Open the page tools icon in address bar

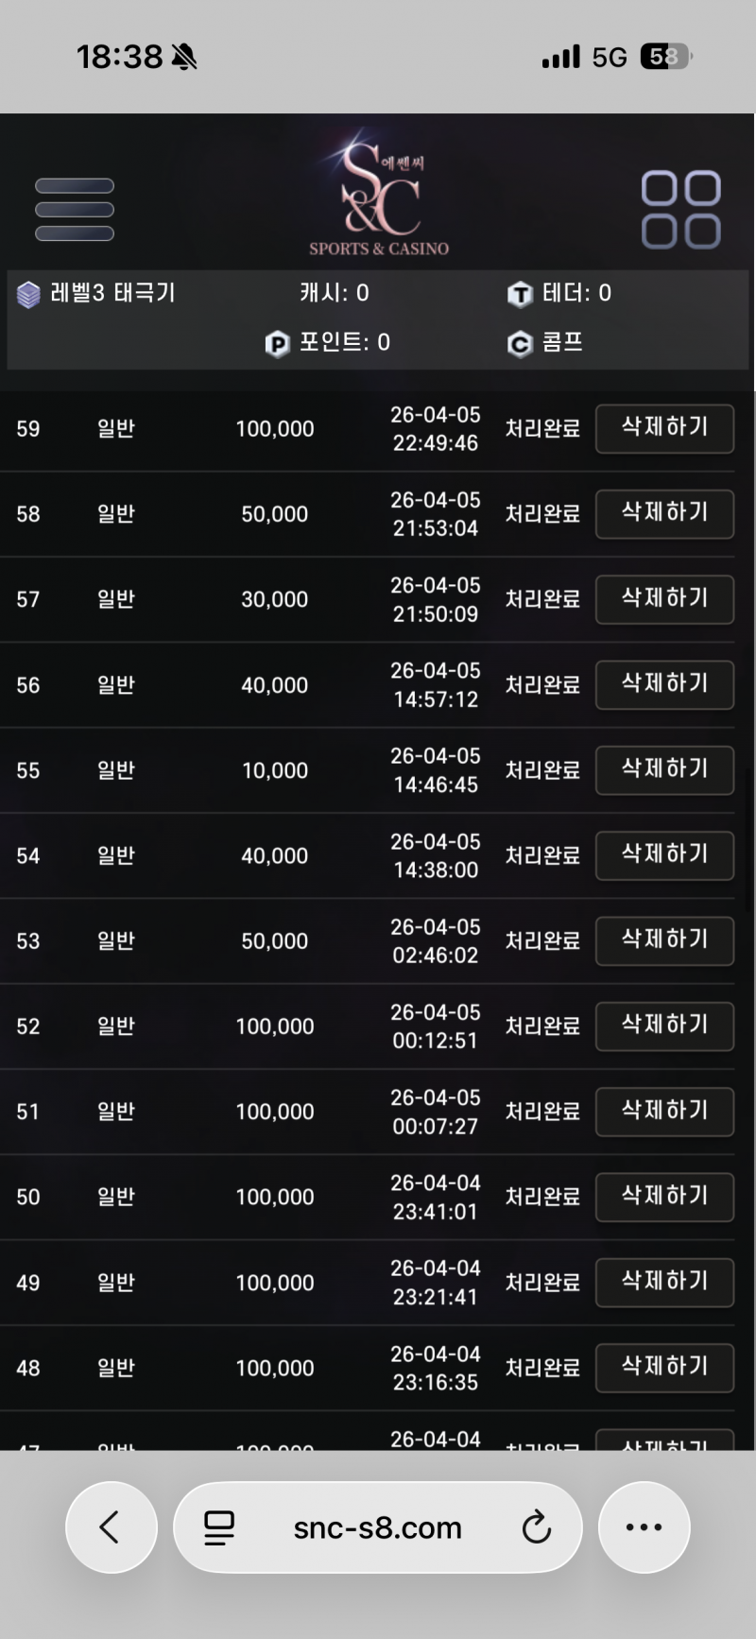coord(219,1527)
